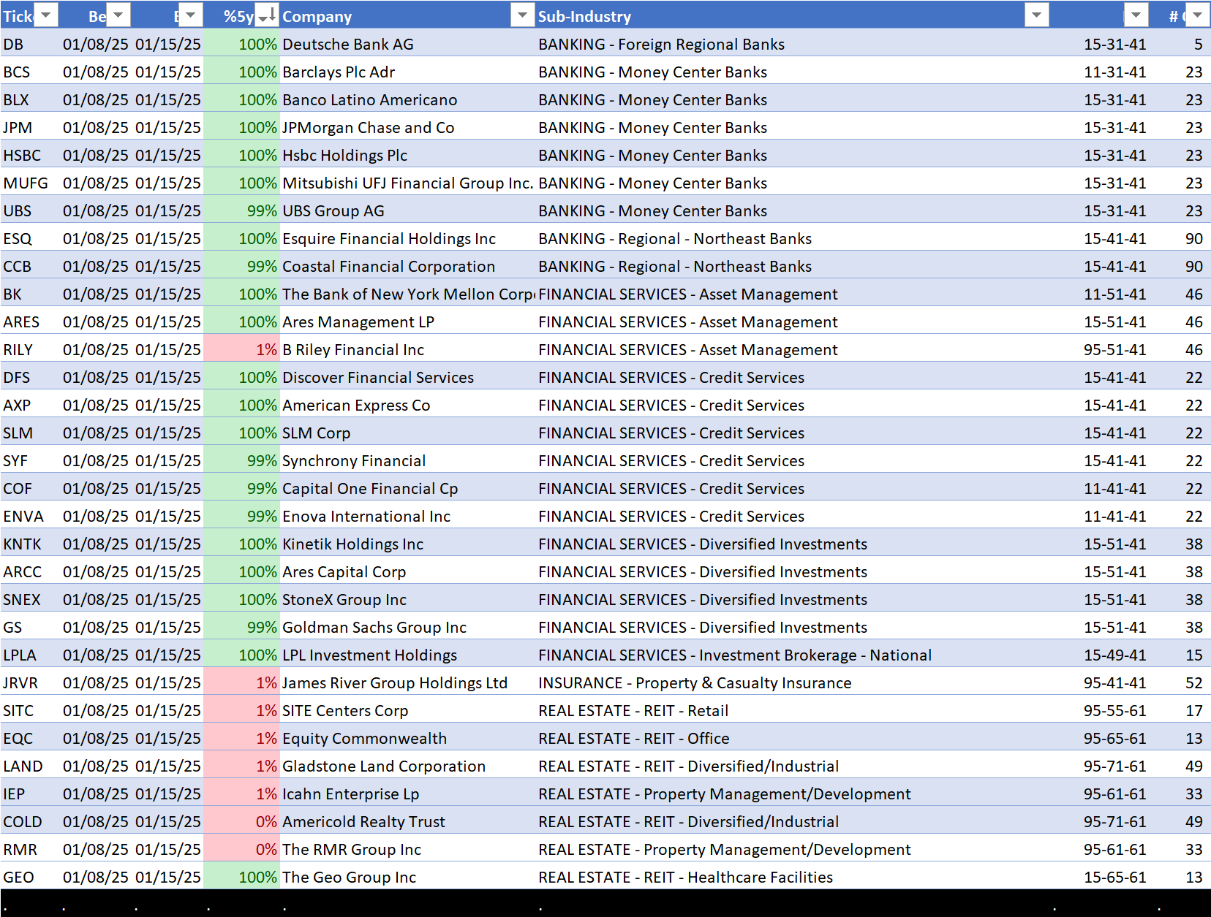Select 'INSURANCE - Property & Casualty Insurance' cell
The height and width of the screenshot is (917, 1211).
point(793,683)
